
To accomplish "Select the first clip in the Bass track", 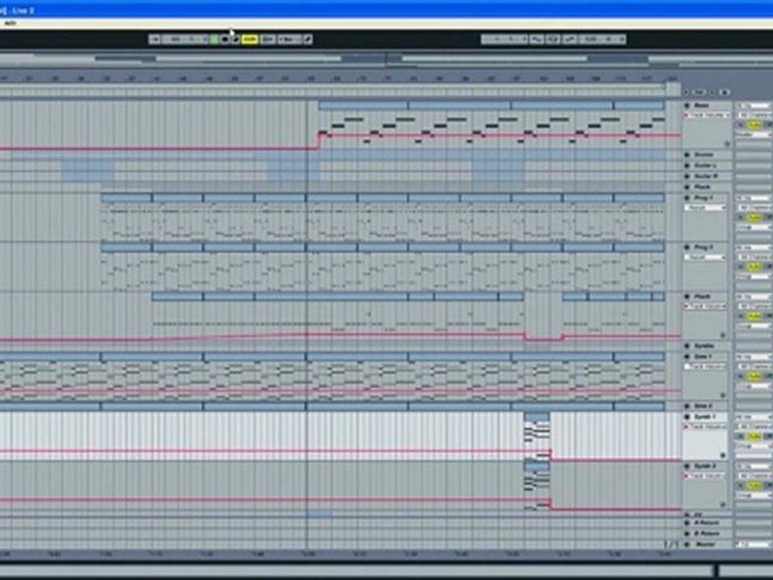I will coord(363,106).
